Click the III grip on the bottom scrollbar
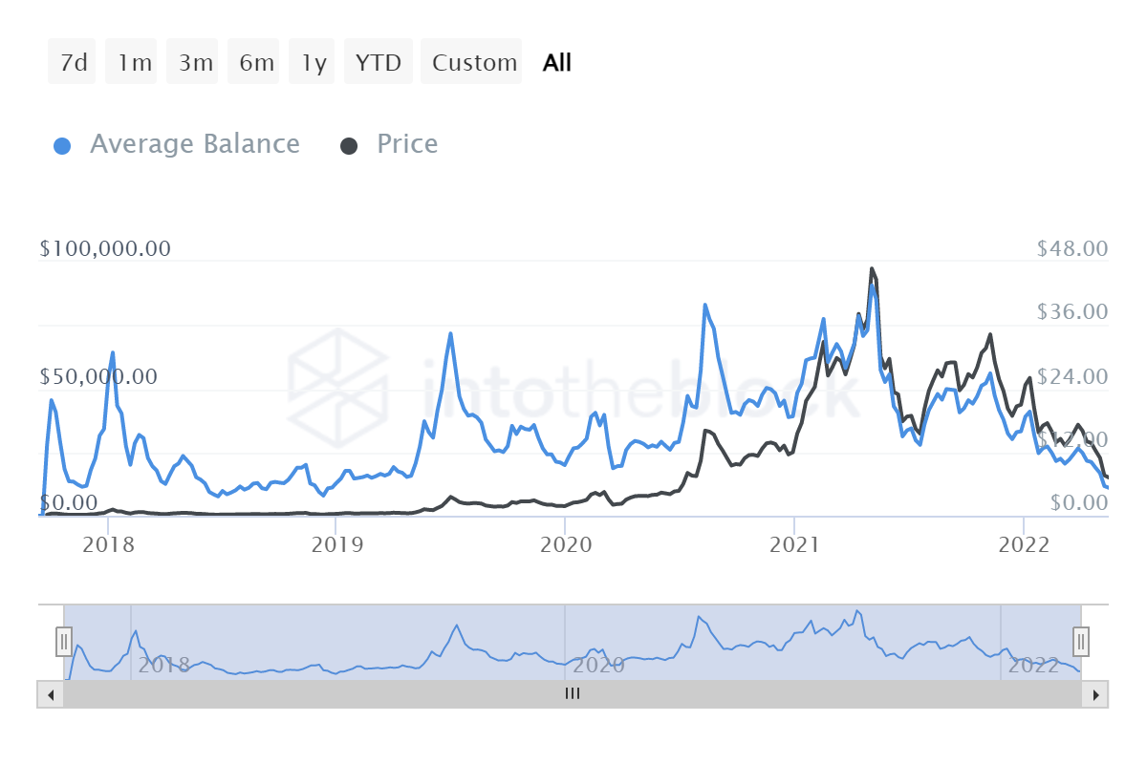Screen dimensions: 1147x764 pyautogui.click(x=572, y=694)
